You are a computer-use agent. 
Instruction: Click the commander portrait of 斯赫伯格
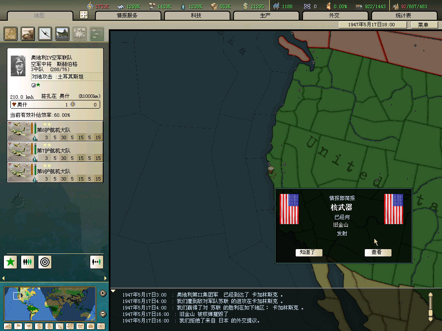click(18, 66)
